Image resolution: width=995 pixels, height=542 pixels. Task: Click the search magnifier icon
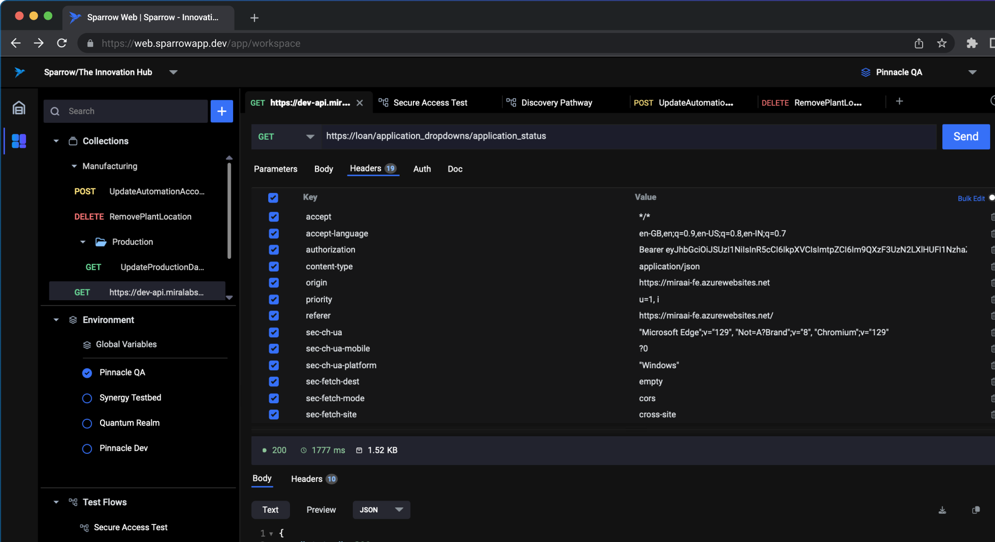[x=55, y=112]
